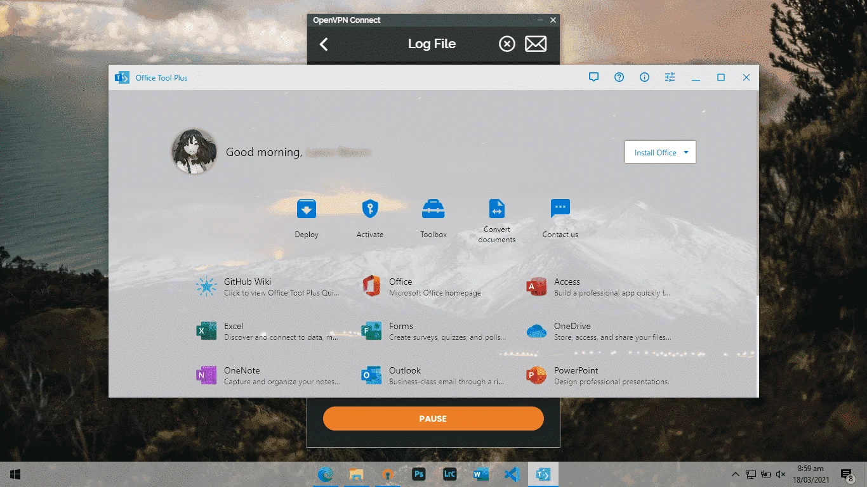The width and height of the screenshot is (867, 487).
Task: Show hidden system tray icons
Action: [736, 474]
